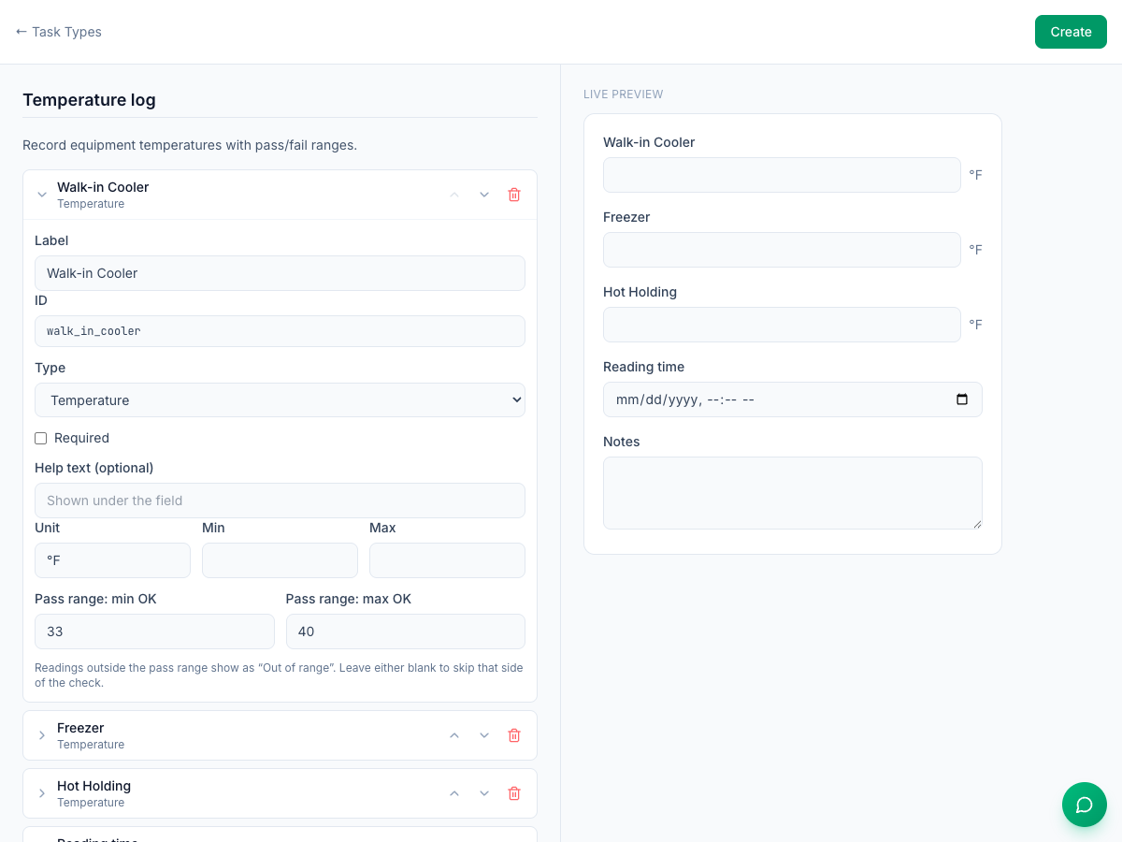Delete the Freezer field
Image resolution: width=1122 pixels, height=842 pixels.
pyautogui.click(x=514, y=735)
